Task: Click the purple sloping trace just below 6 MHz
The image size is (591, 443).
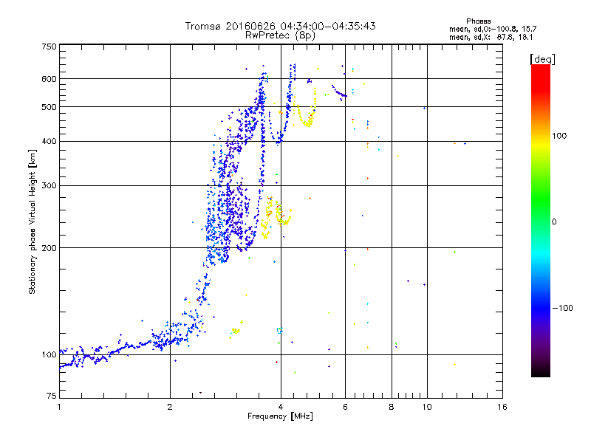Action: coord(338,92)
